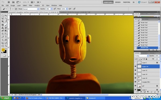
Task: Open the Analysis menu
Action: [x=37, y=5]
